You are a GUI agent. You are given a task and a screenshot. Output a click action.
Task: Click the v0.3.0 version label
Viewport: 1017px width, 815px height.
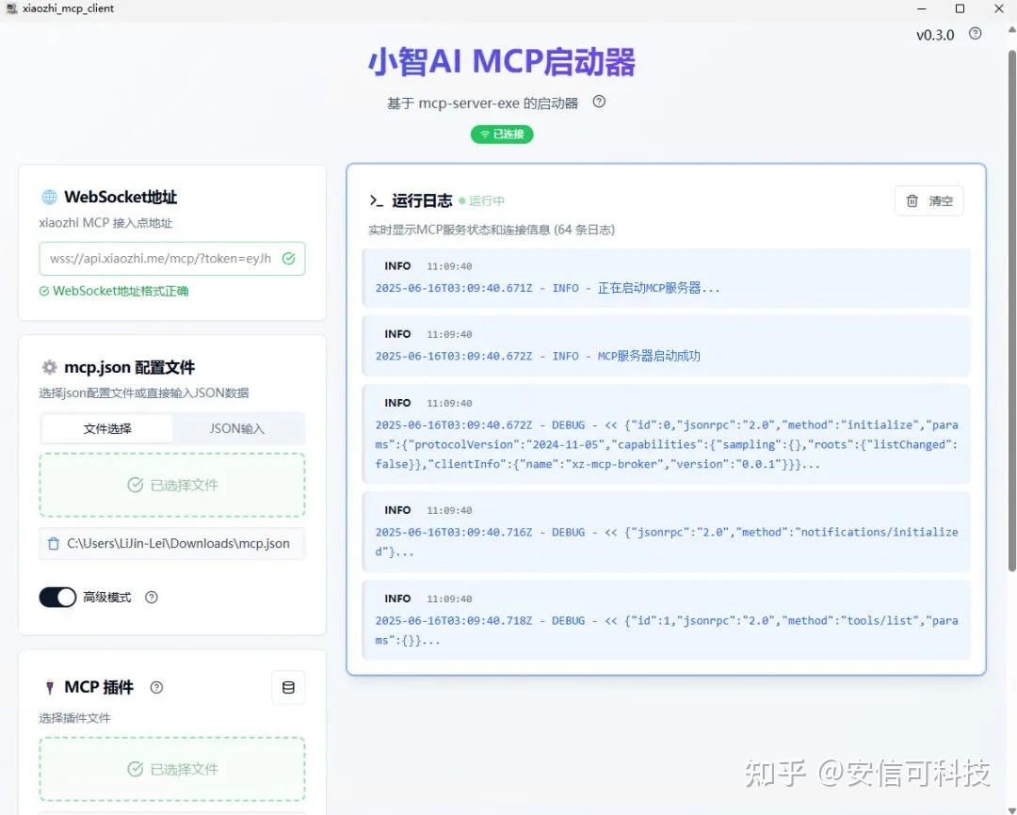pos(935,35)
